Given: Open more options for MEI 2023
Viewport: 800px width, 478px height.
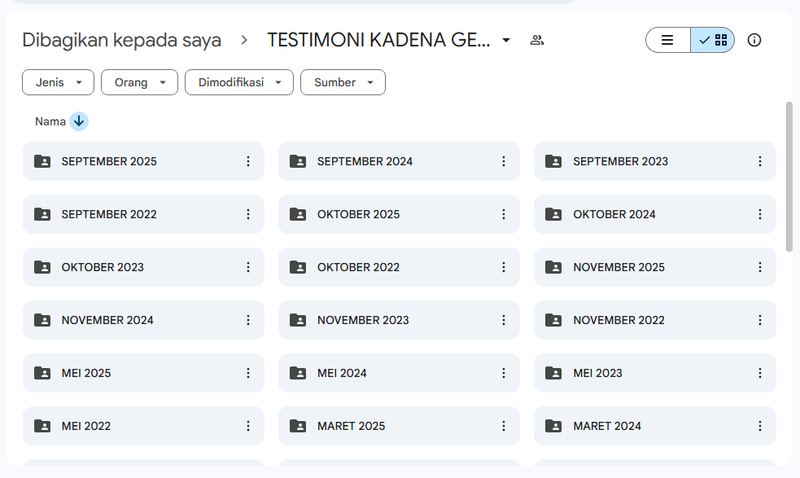Looking at the screenshot, I should coord(759,373).
